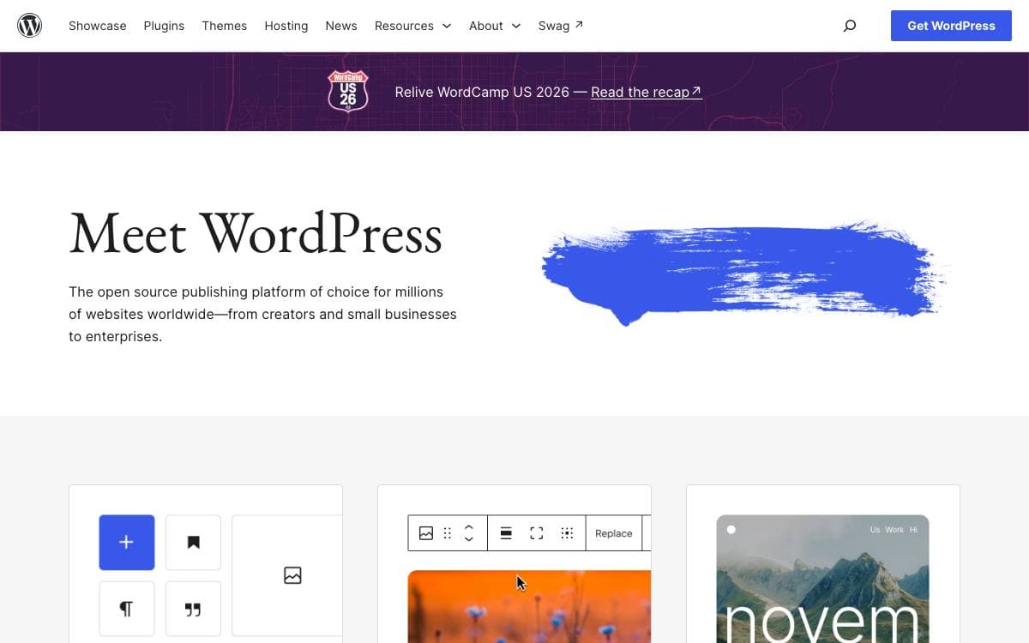Open the Themes menu item
The image size is (1029, 643).
(x=225, y=26)
